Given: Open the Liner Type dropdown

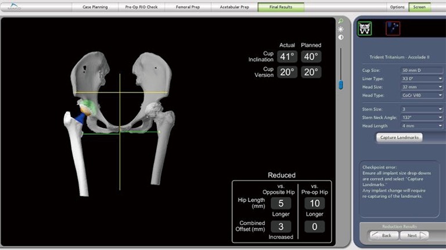Looking at the screenshot, I should click(x=422, y=78).
